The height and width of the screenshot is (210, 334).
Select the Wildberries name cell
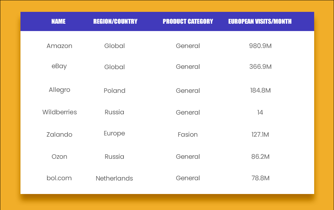[x=60, y=112]
